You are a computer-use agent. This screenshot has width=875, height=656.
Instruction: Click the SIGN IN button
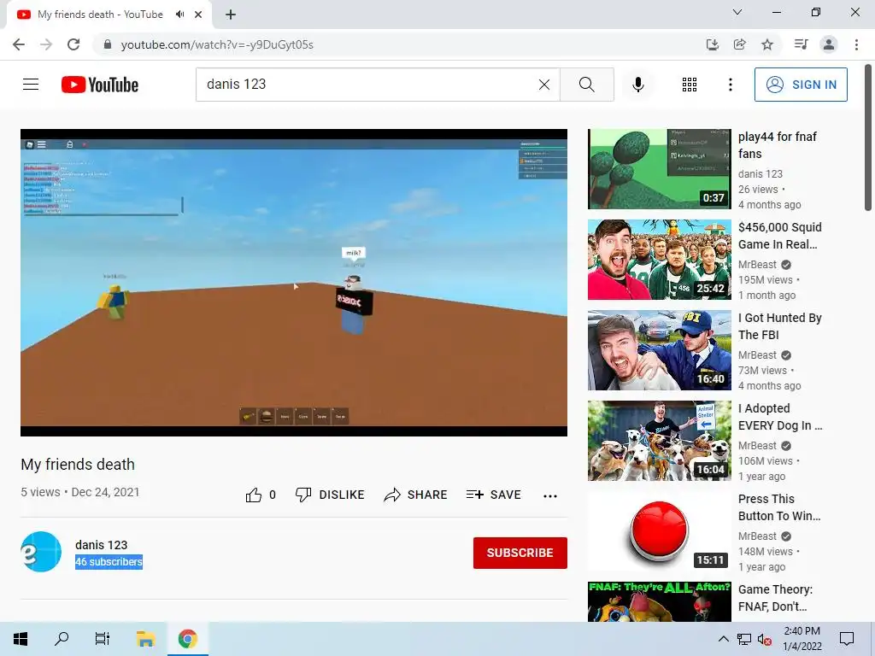(x=801, y=85)
